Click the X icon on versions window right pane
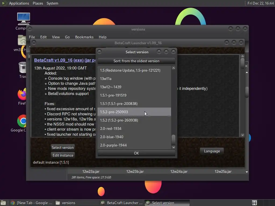The height and width of the screenshot is (206, 275). click(246, 66)
